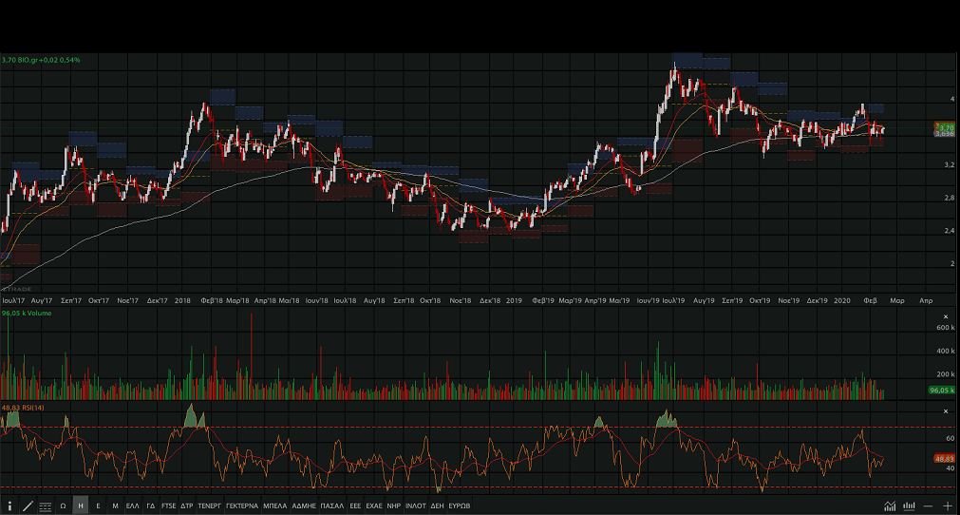Switch to the E weekly timeframe
This screenshot has height=515, width=960.
pyautogui.click(x=98, y=506)
